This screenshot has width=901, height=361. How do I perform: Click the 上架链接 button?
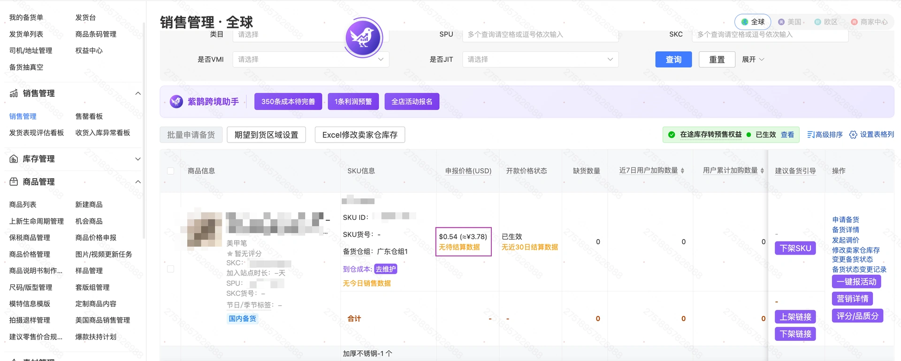[795, 317]
